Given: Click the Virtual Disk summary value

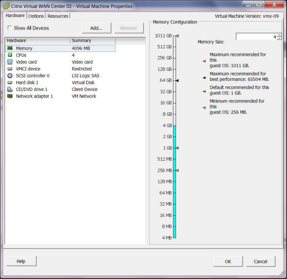Looking at the screenshot, I should coord(83,83).
